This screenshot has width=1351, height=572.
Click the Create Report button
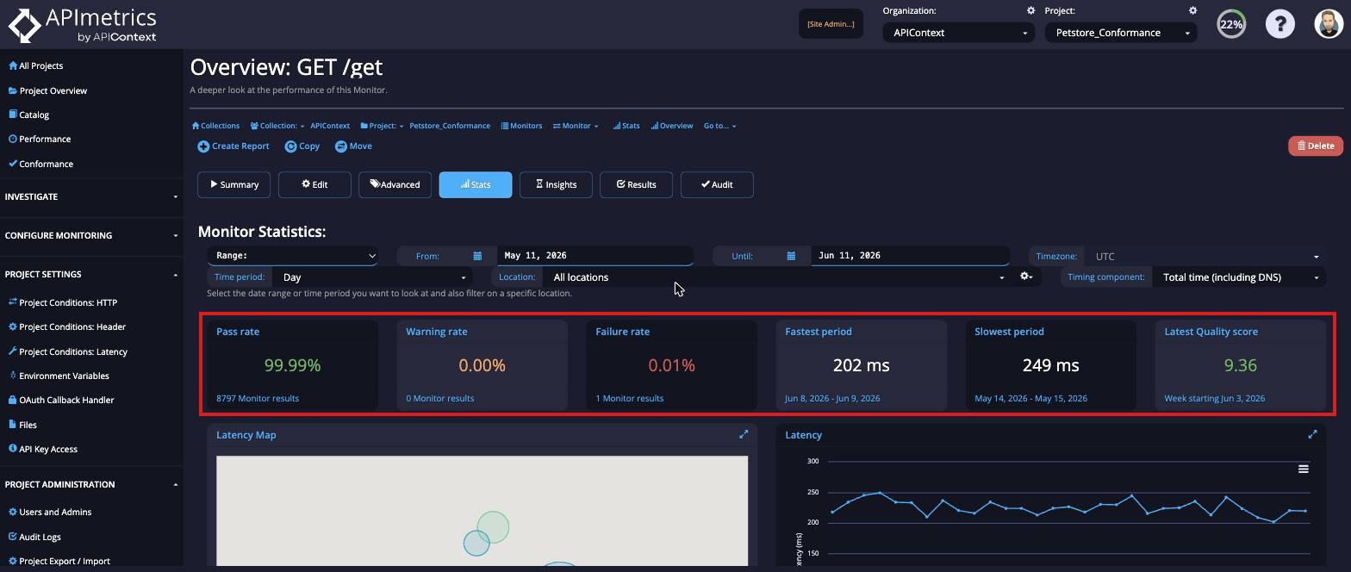[x=233, y=146]
